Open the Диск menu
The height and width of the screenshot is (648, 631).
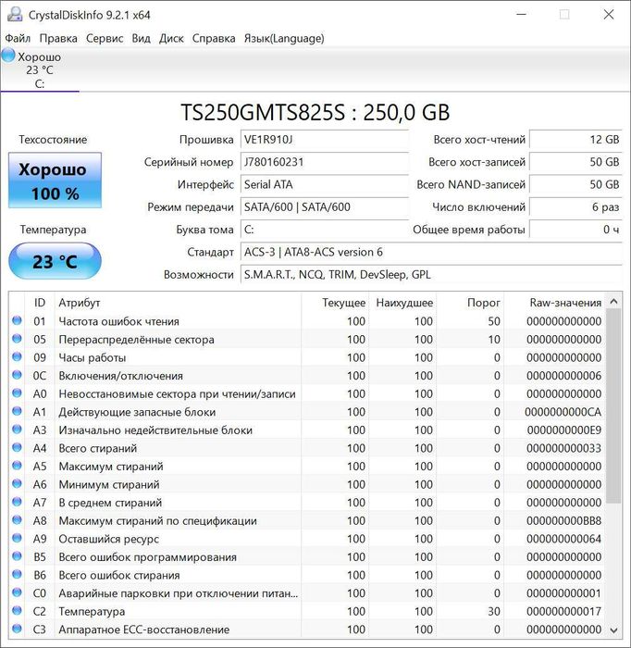tap(171, 39)
